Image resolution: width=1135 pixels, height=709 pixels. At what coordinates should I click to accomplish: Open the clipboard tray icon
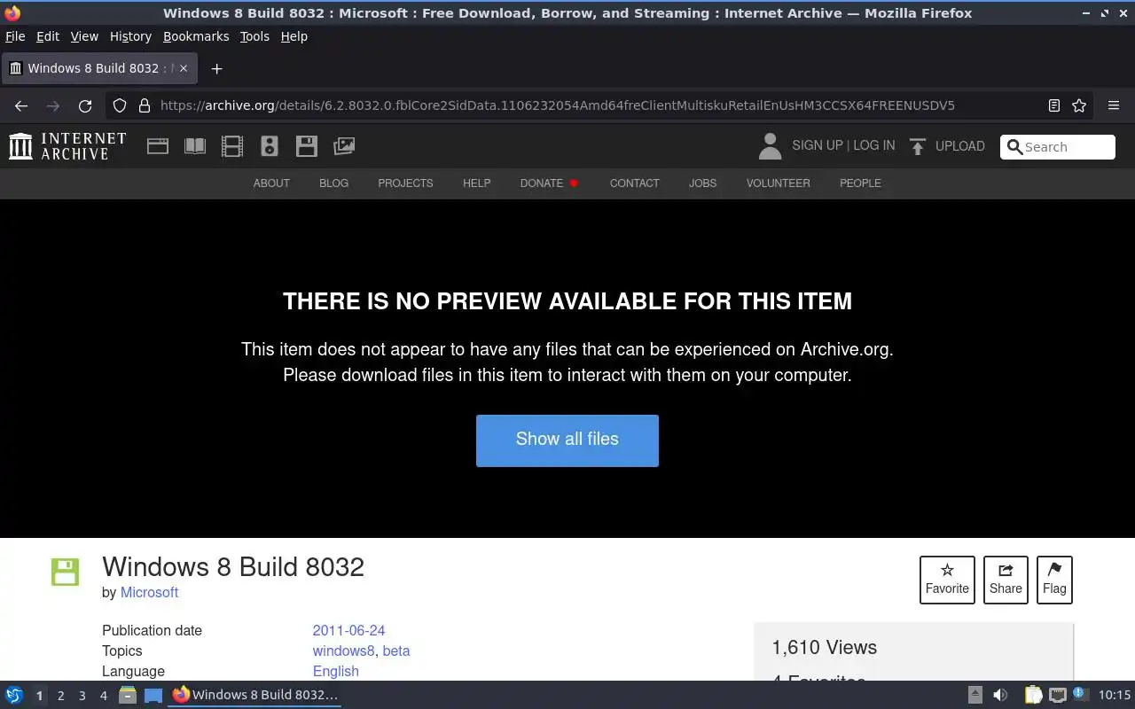pos(1033,695)
